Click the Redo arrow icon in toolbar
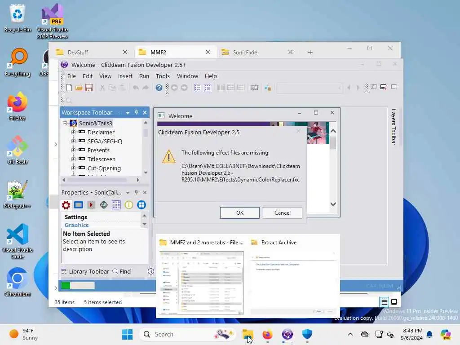The height and width of the screenshot is (345, 460). click(146, 88)
